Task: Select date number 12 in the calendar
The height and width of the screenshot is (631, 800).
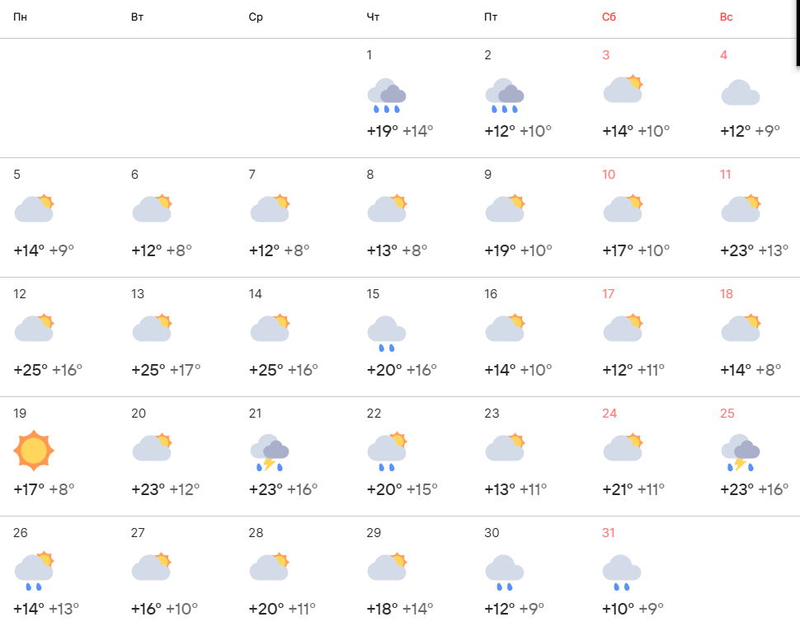Action: click(x=20, y=294)
